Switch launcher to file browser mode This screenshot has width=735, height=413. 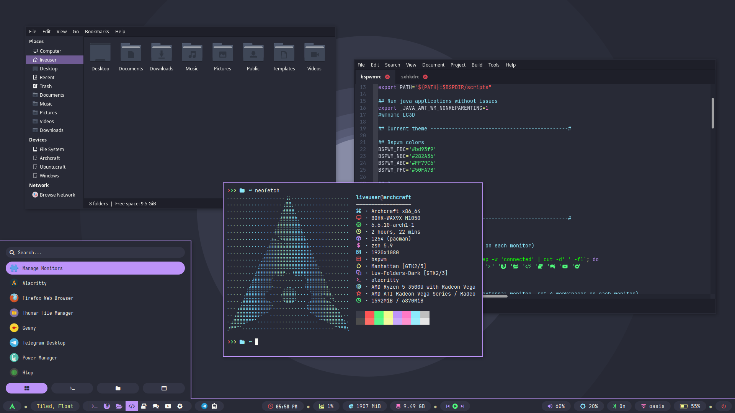118,388
